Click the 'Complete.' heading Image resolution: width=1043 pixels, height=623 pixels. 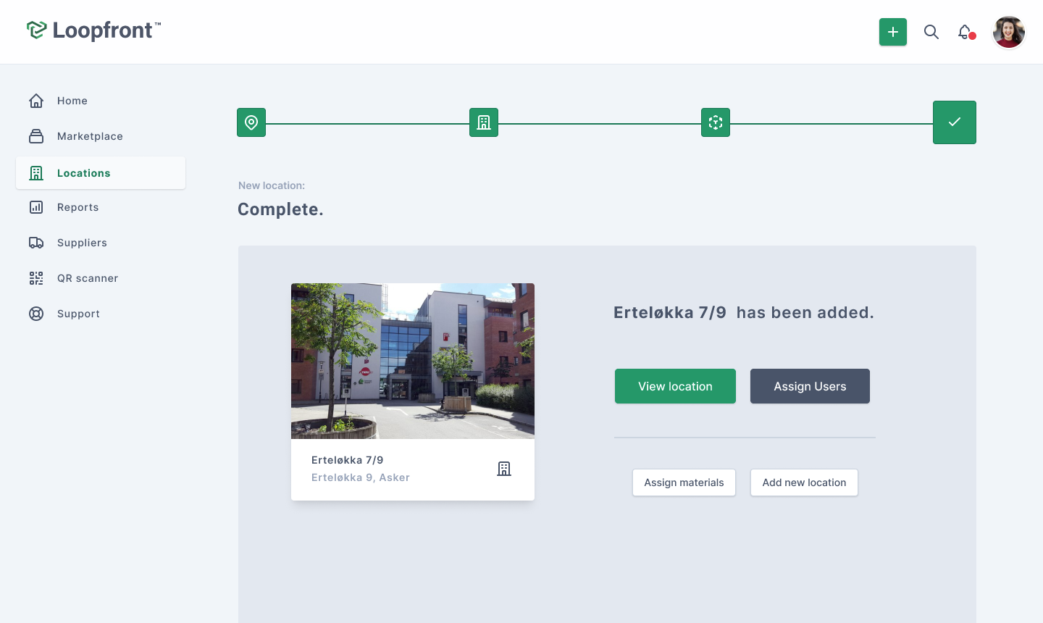(280, 209)
